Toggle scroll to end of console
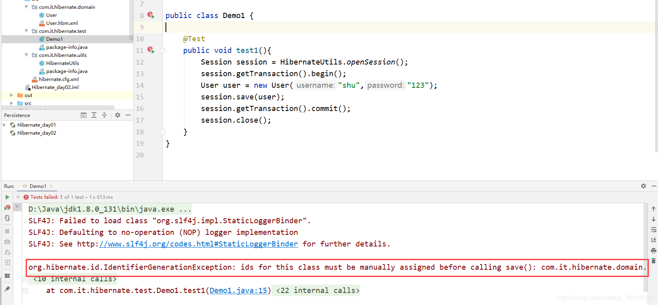Screen dimensions: 658x305 pyautogui.click(x=654, y=240)
